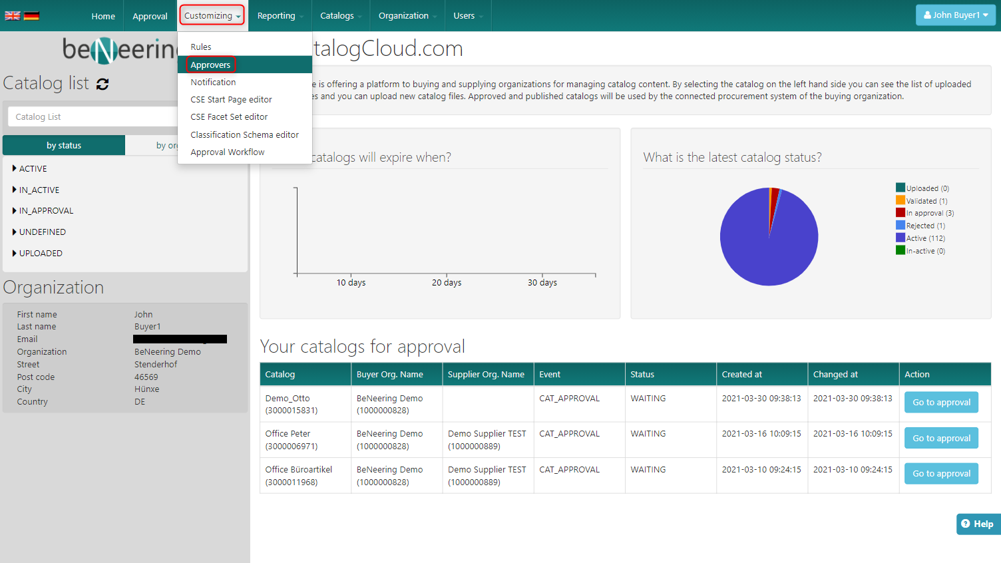Switch to the by status tab

64,145
